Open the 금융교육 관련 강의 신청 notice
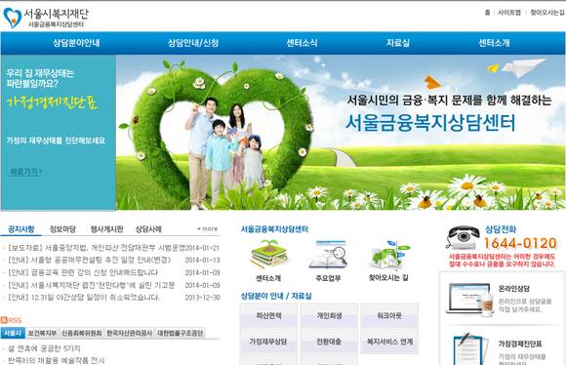566x365 pixels. (83, 272)
